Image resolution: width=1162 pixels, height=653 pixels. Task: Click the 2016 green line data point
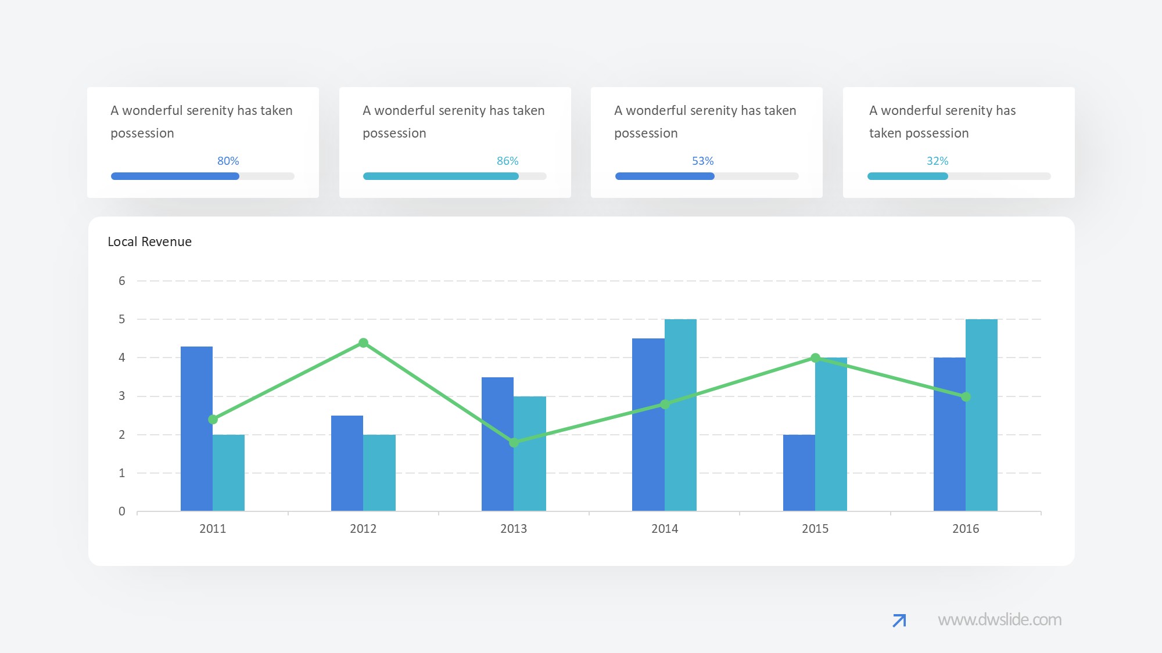(x=966, y=397)
